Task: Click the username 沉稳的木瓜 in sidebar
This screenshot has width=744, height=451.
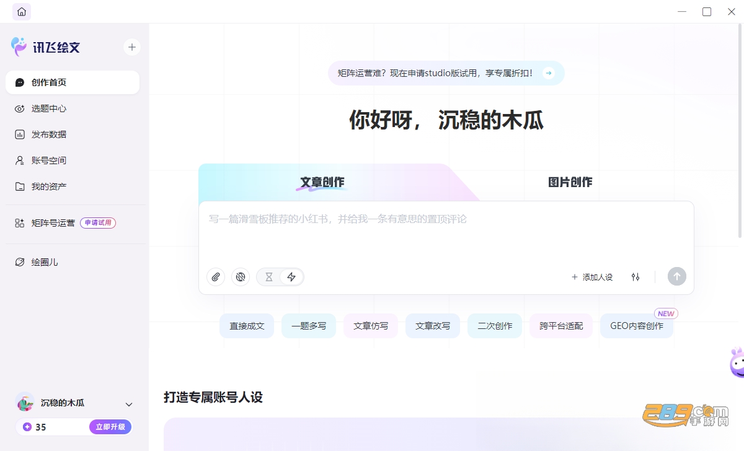Action: coord(63,403)
